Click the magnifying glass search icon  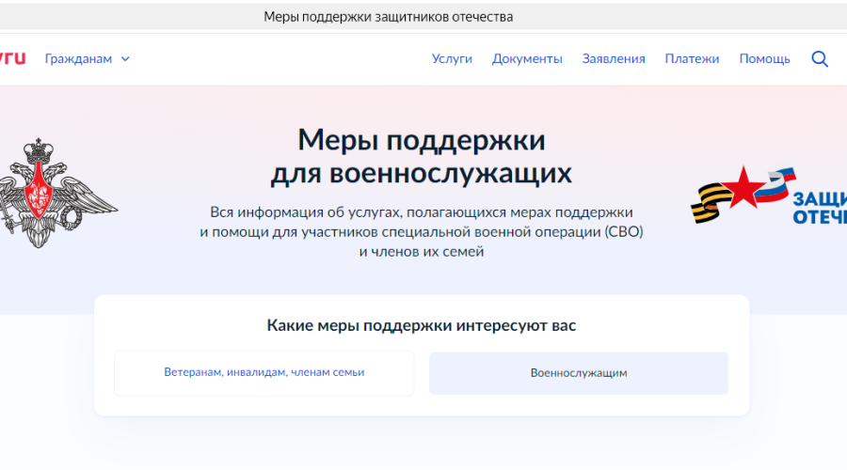820,59
